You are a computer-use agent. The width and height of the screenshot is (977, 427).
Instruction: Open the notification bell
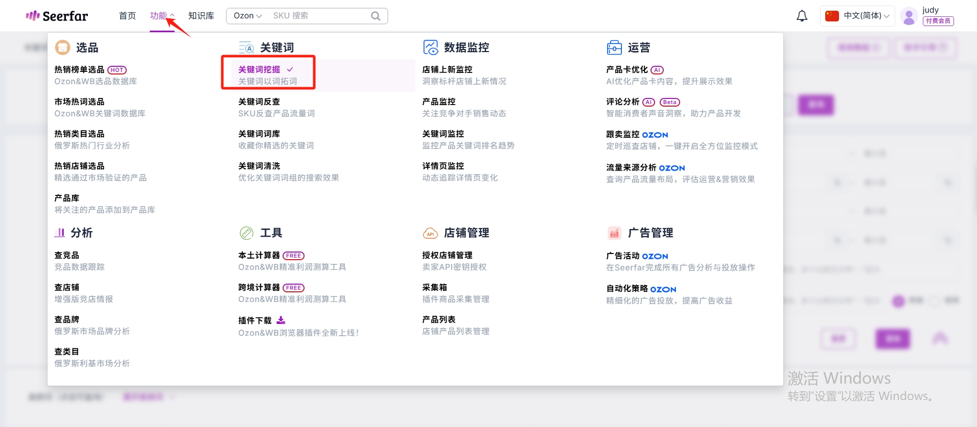802,16
